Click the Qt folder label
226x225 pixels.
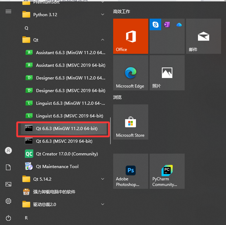36,40
